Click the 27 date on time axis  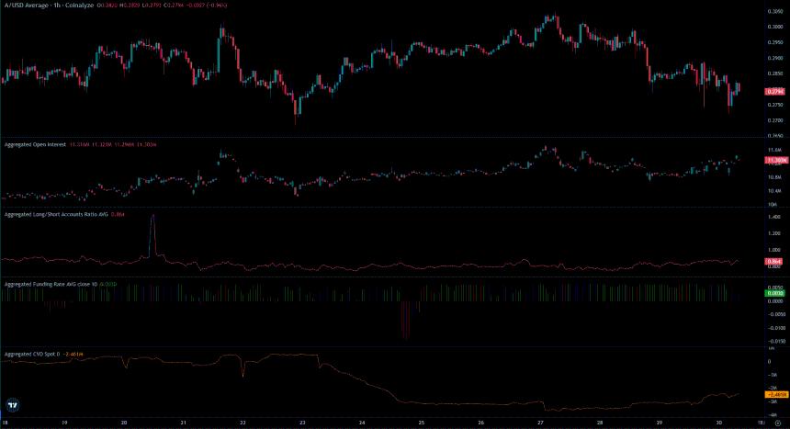540,423
